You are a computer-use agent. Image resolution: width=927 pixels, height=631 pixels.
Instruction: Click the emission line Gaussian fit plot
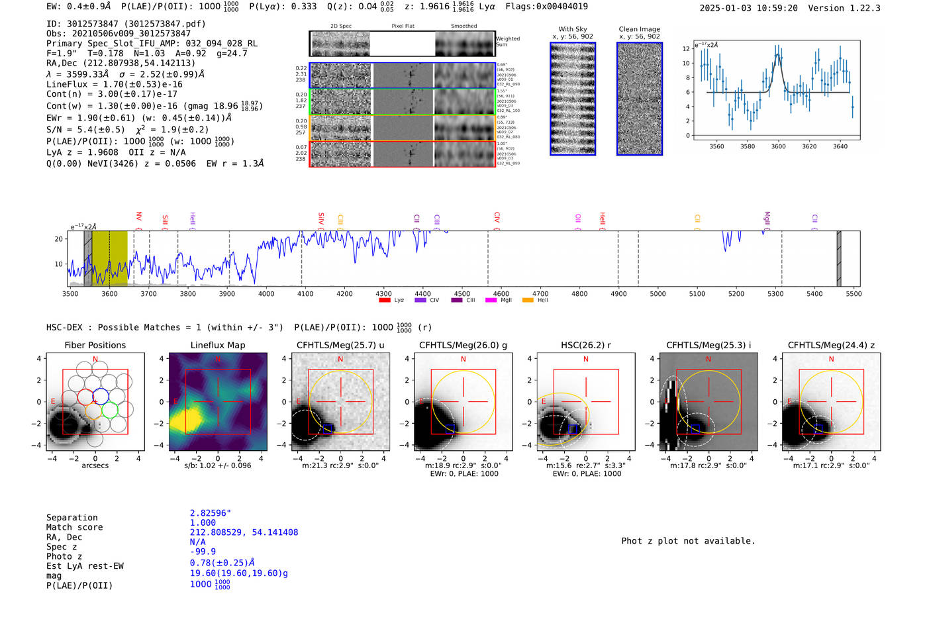pos(776,90)
